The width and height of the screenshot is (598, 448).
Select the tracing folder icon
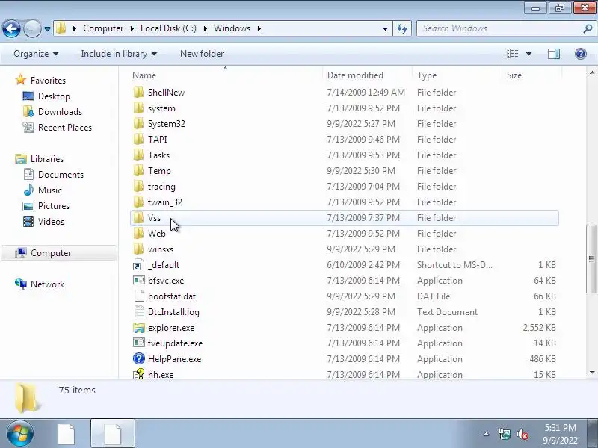pyautogui.click(x=138, y=186)
